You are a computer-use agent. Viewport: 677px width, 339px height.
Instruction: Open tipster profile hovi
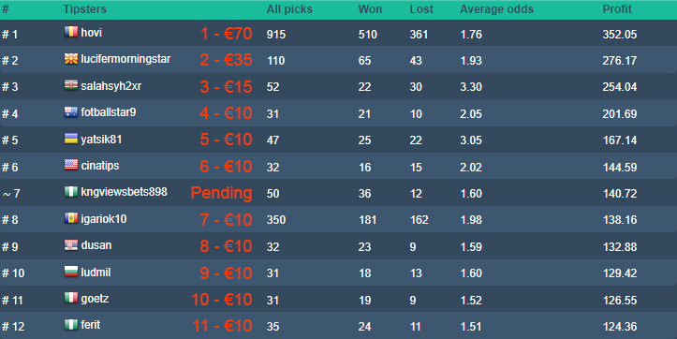click(92, 33)
